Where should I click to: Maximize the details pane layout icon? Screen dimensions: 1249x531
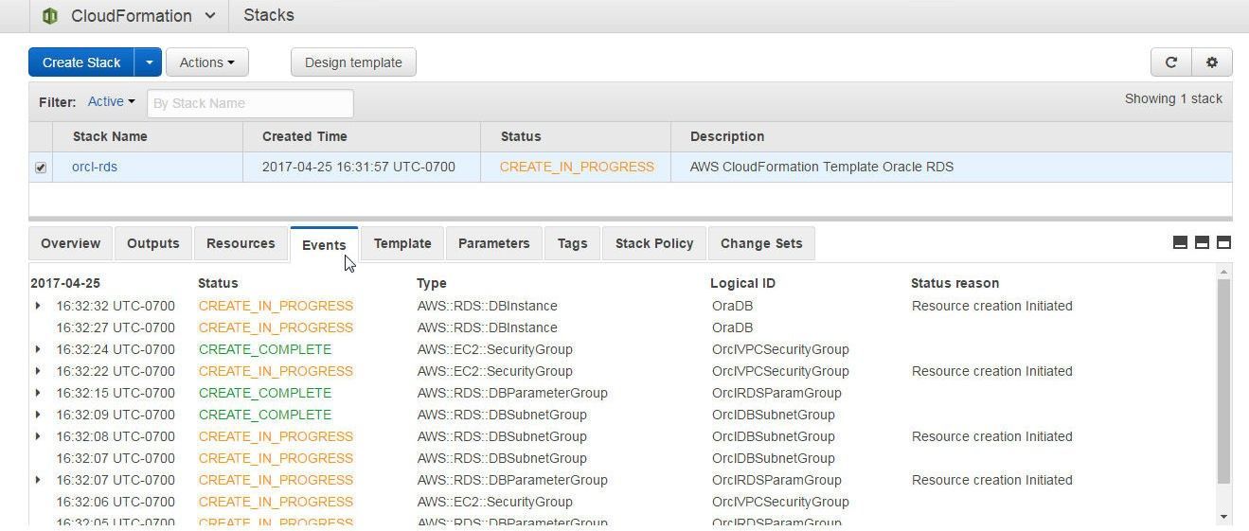[1223, 242]
